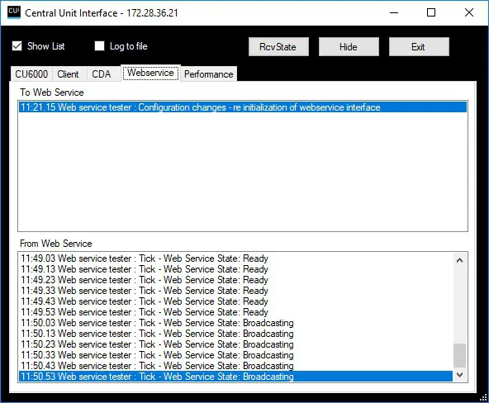Select the 11:49.03 Ready log entry
Viewport: 489px width, 403px height.
click(235, 258)
